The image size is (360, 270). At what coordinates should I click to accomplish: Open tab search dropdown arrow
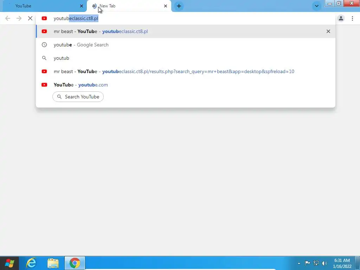click(317, 6)
